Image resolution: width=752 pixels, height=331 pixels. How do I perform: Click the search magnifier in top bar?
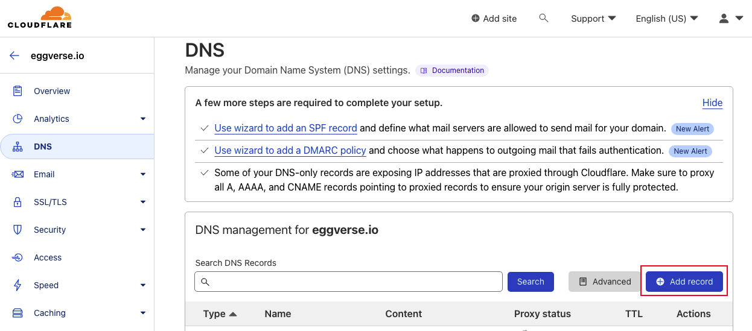click(x=544, y=18)
